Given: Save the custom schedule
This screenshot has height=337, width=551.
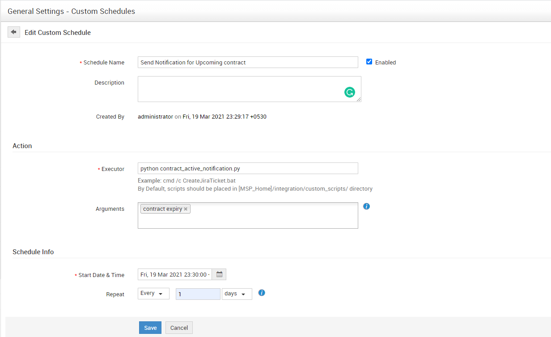Looking at the screenshot, I should click(x=150, y=328).
